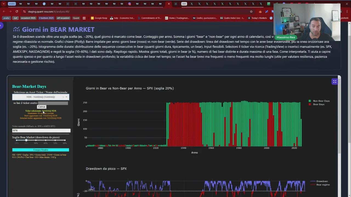Set bear threshold slider to 30% mark
351x197 pixels.
(36, 140)
